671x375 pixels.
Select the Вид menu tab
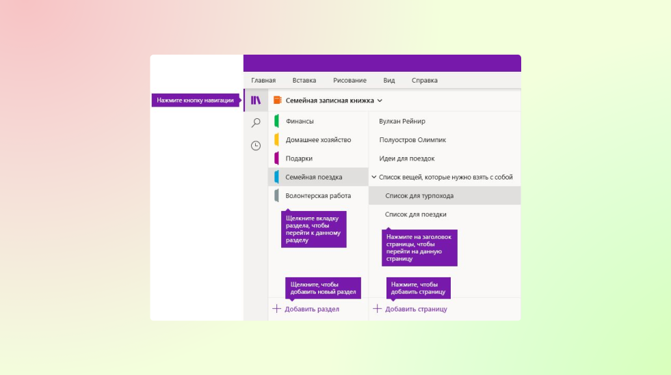click(x=389, y=80)
